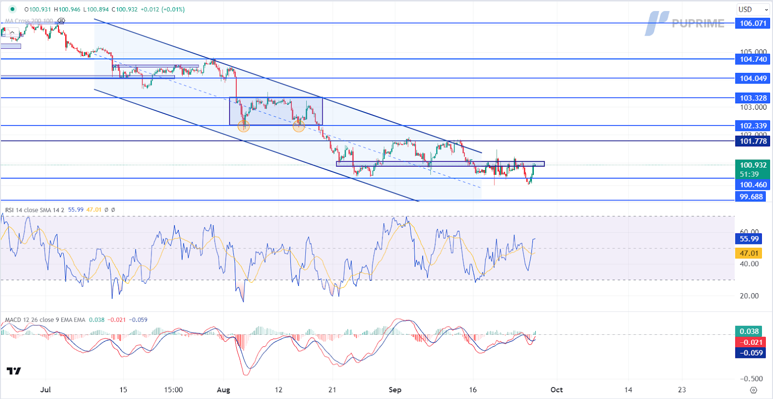Screen dimensions: 773x399
Task: Click the high price value H100.946
Action: 67,9
